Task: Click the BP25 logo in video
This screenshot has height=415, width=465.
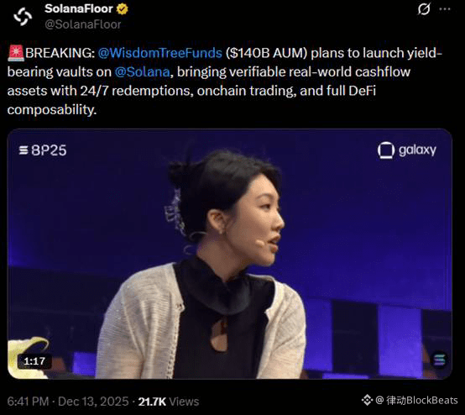Action: pos(43,150)
